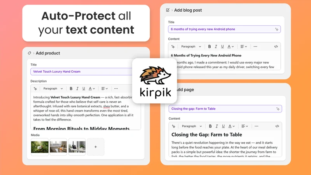Click the heading Closing the Gap: Farm to Table
The width and height of the screenshot is (311, 175).
pyautogui.click(x=207, y=135)
